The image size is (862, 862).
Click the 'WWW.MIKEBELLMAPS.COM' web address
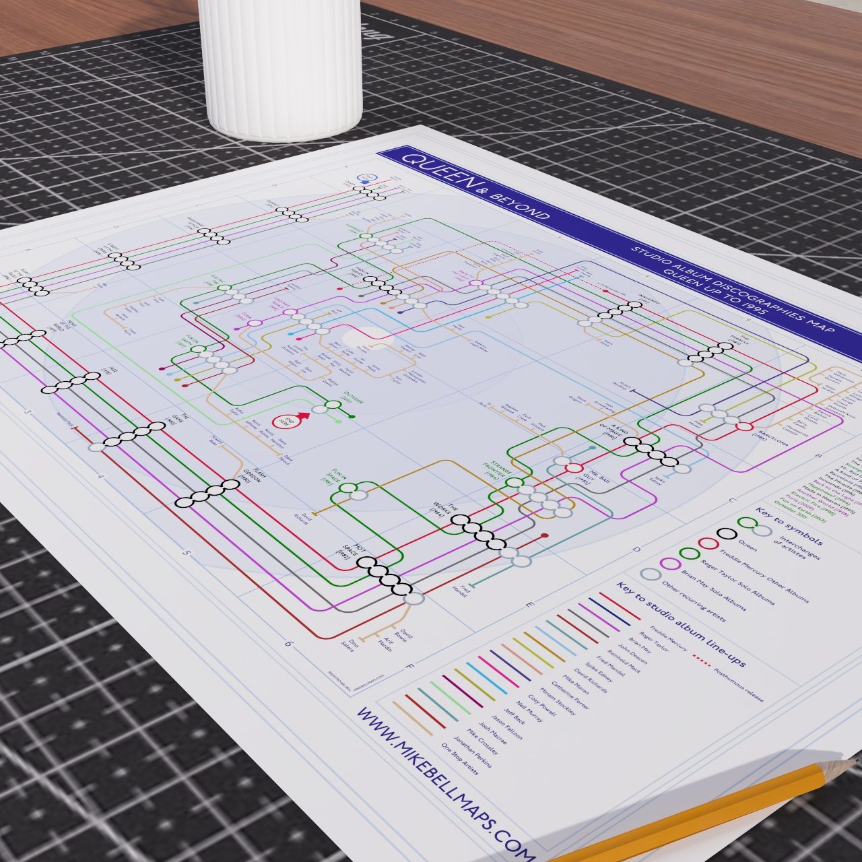click(x=444, y=783)
